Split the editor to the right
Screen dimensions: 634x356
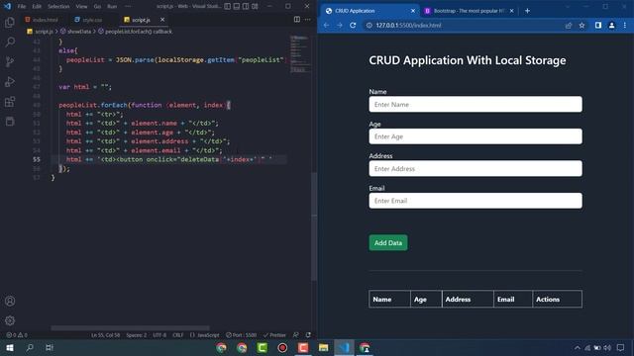tap(297, 20)
